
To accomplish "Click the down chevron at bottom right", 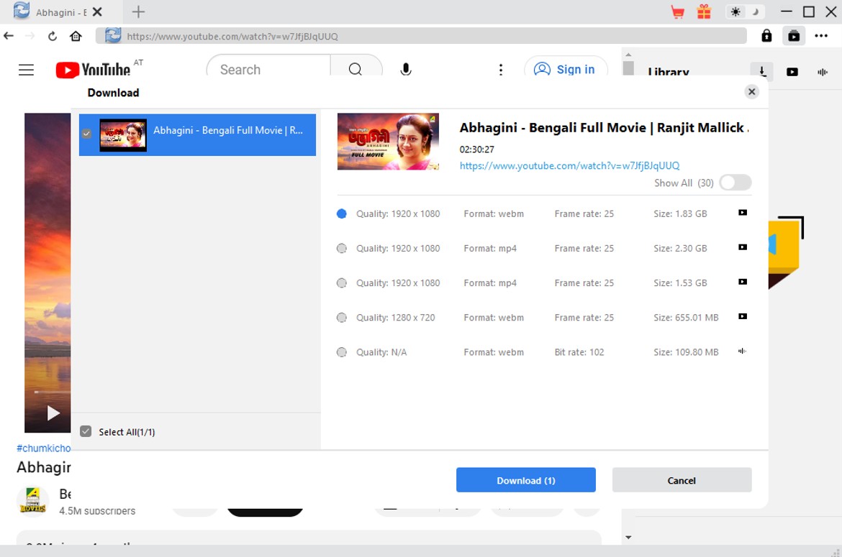I will 628,536.
